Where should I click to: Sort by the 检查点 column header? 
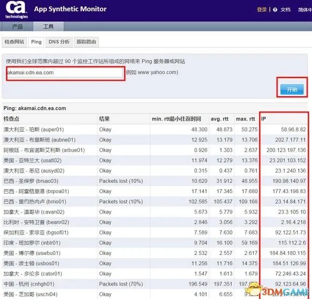tap(11, 119)
